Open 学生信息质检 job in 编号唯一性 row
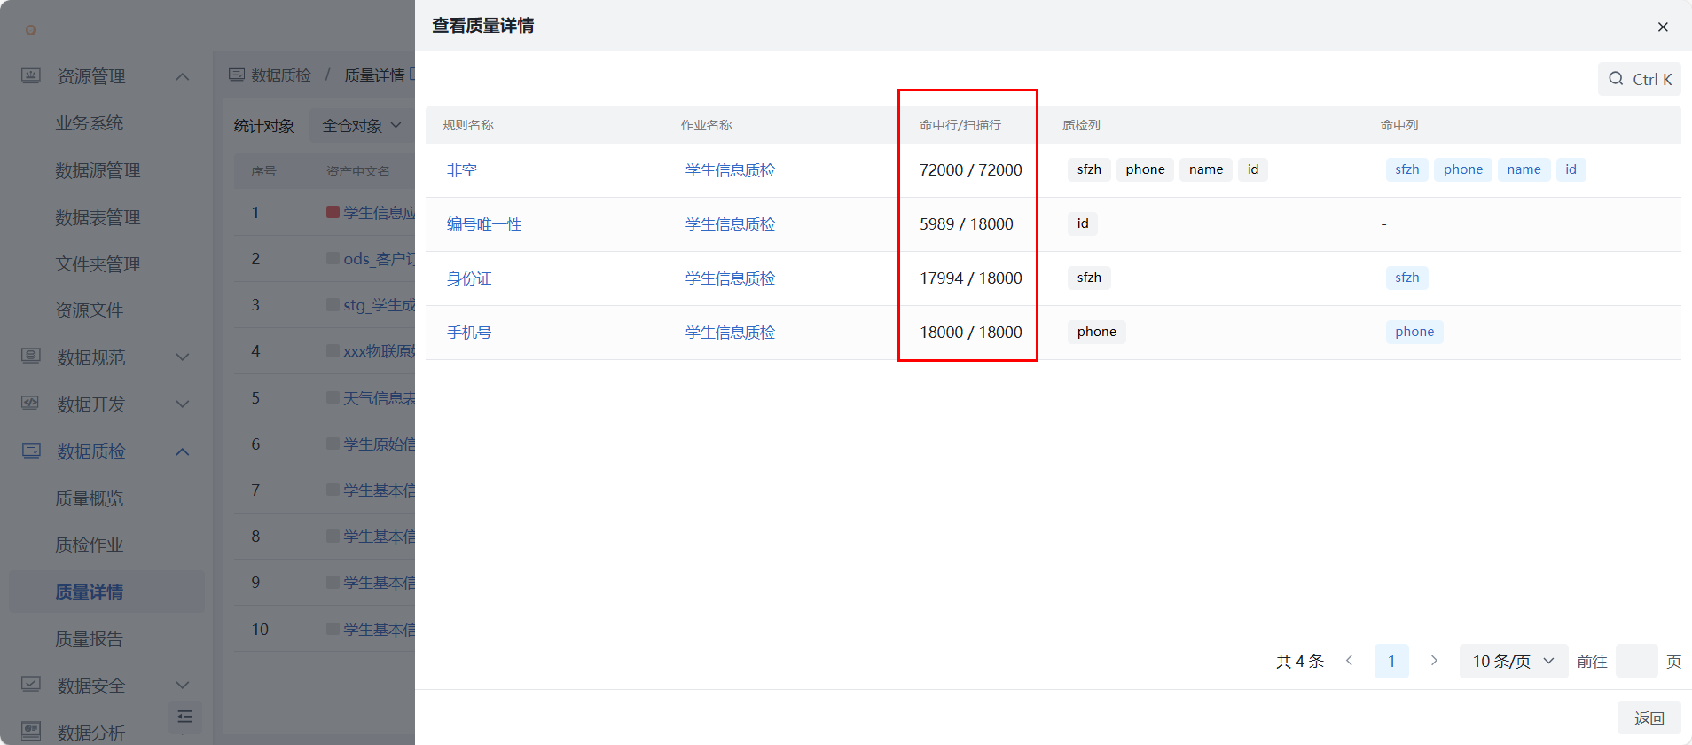The image size is (1692, 745). (x=730, y=224)
